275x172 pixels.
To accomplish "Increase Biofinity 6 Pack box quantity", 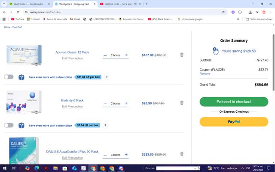I will pos(126,103).
